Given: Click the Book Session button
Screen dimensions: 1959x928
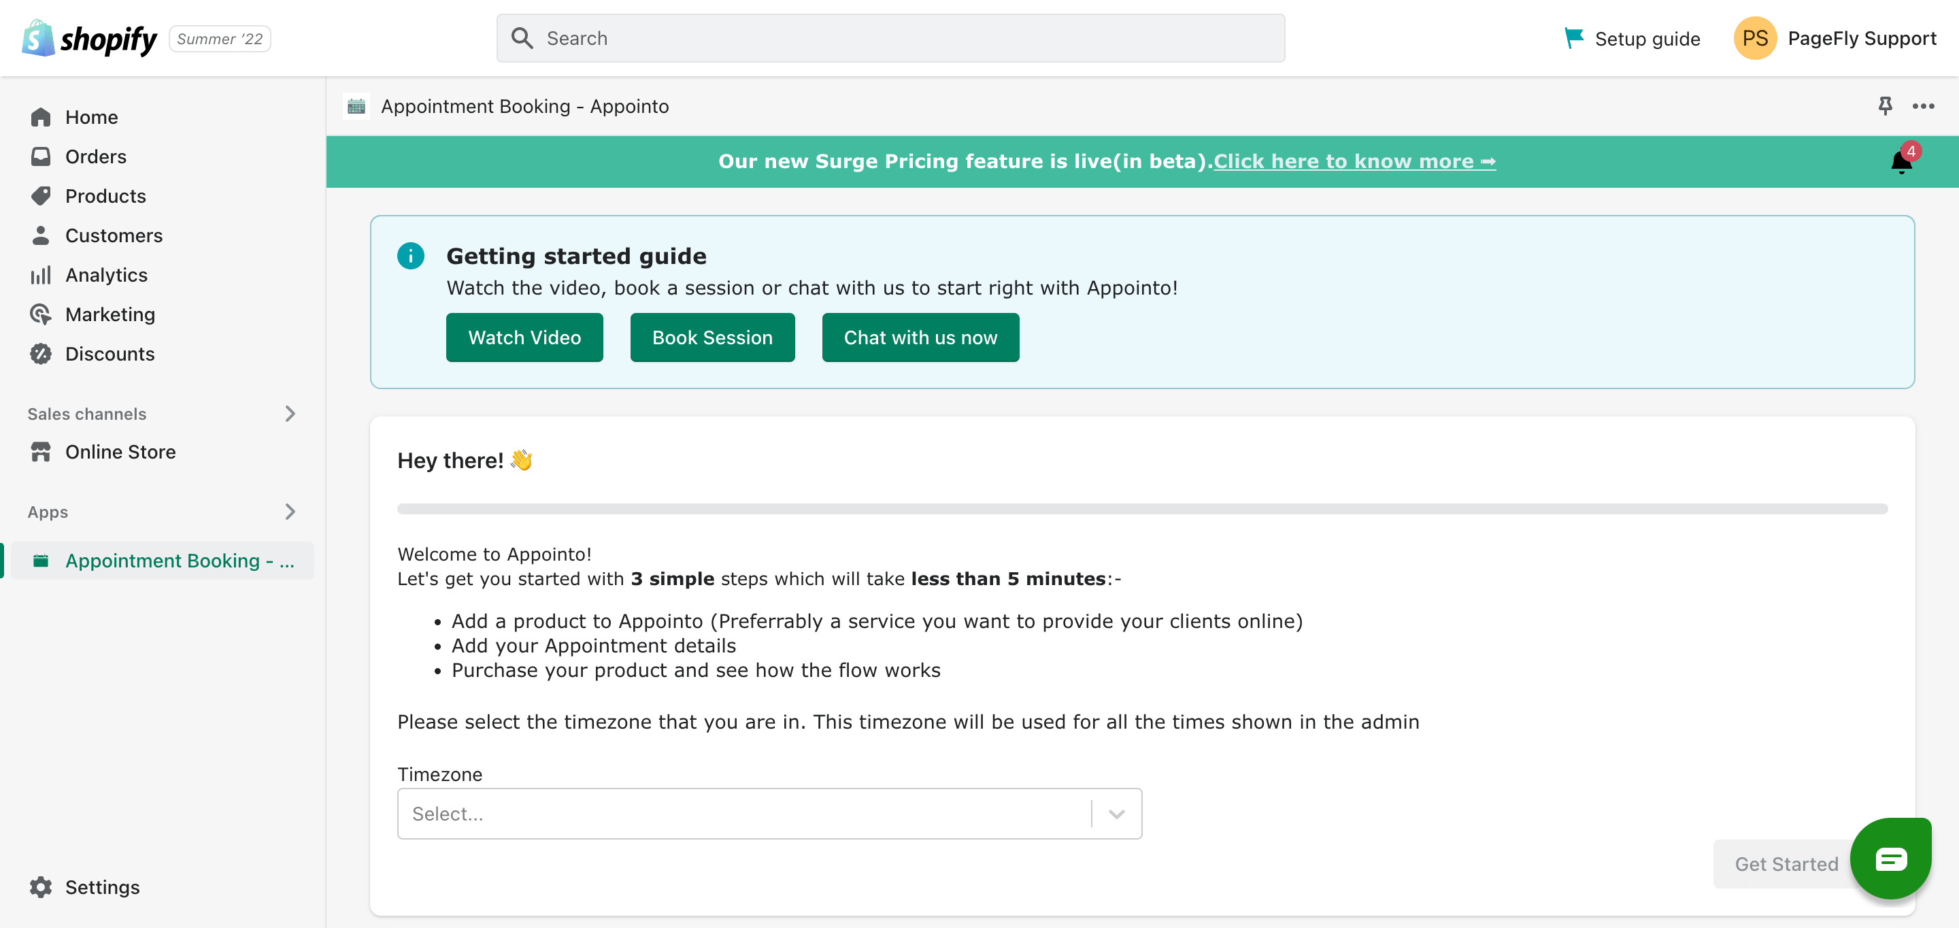Looking at the screenshot, I should [x=713, y=337].
